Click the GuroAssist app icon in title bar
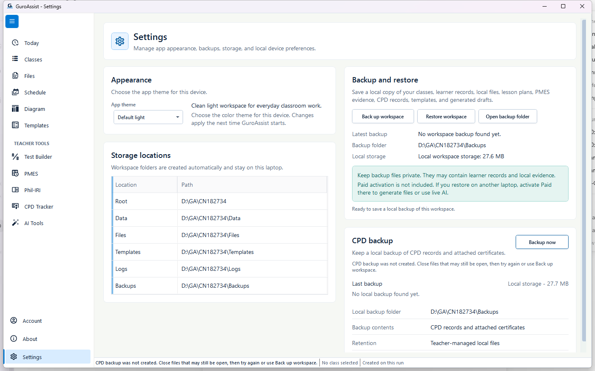This screenshot has width=595, height=371. (10, 6)
